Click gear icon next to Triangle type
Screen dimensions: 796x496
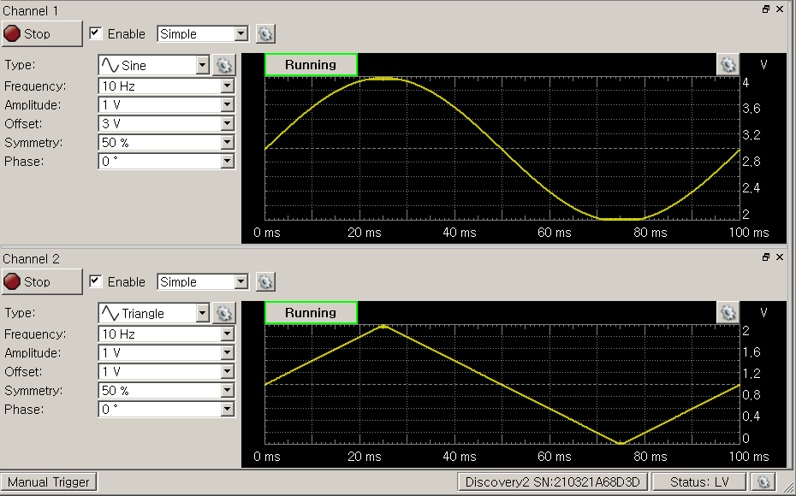coord(224,314)
